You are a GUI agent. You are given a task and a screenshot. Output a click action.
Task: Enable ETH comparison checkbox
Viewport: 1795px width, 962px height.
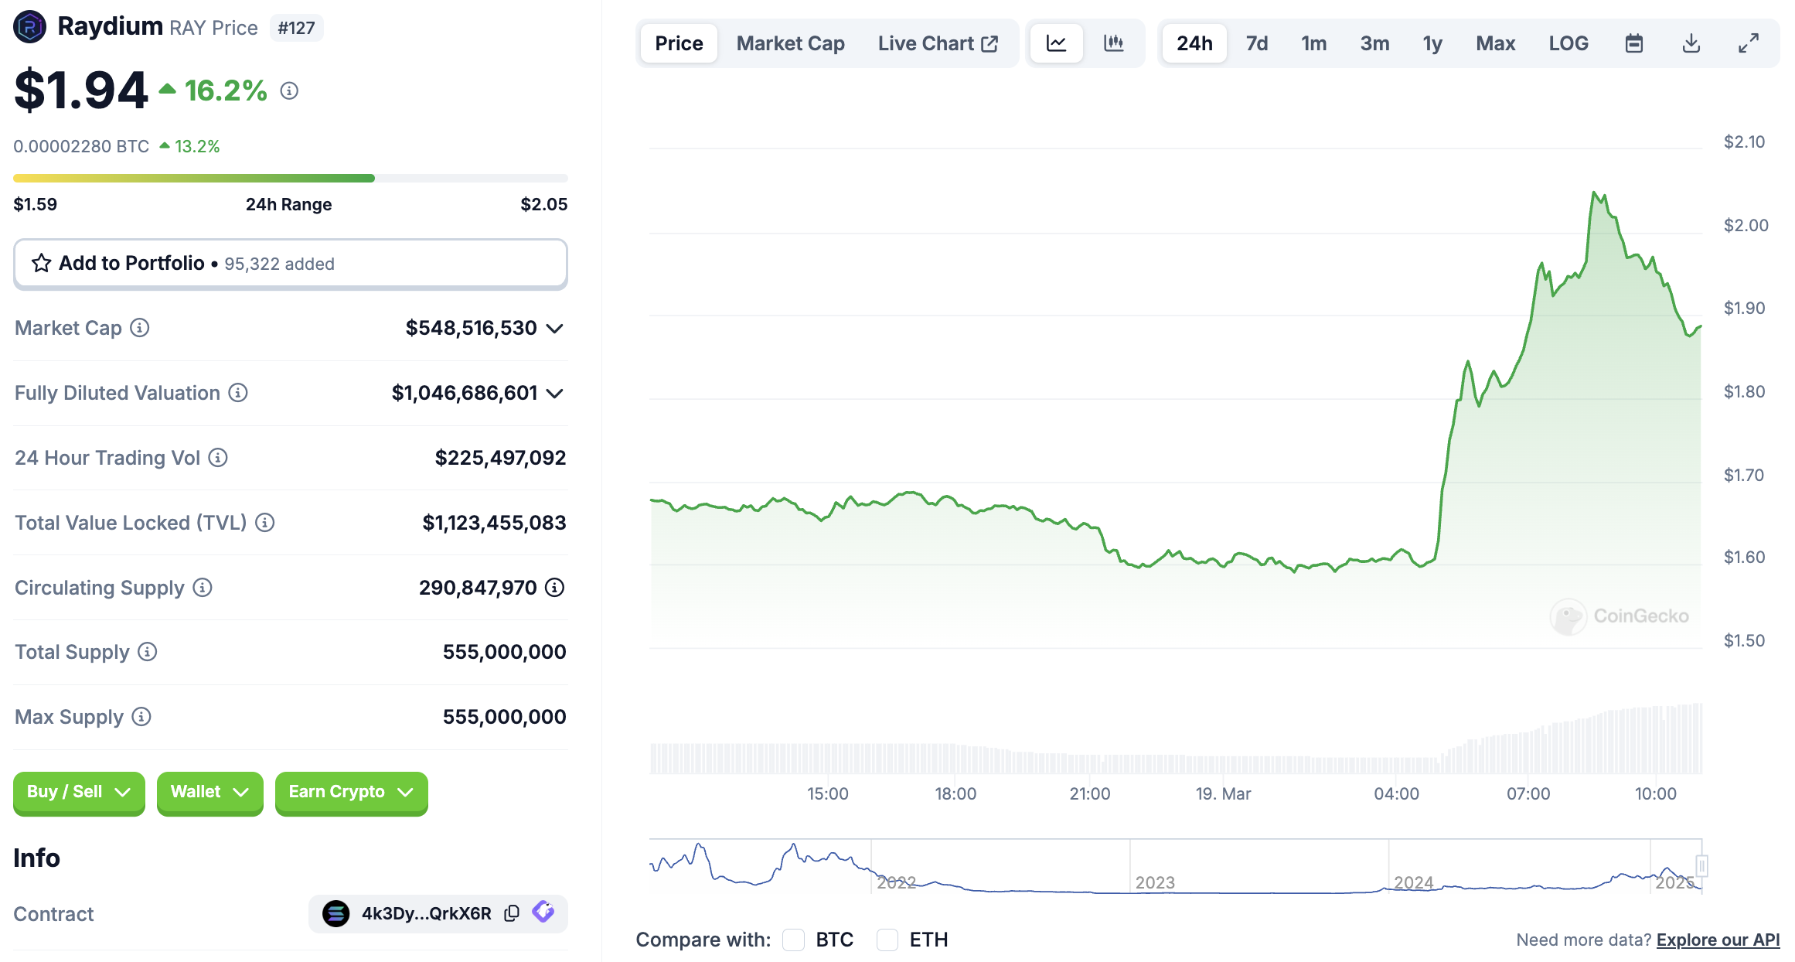887,940
